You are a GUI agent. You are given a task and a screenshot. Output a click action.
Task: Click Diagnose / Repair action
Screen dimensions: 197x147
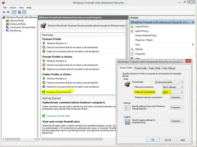(x=144, y=40)
